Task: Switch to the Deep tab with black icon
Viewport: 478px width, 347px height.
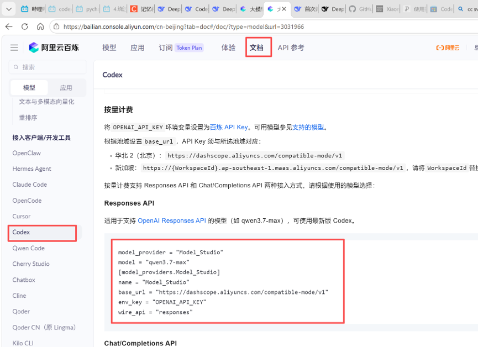Action: pyautogui.click(x=333, y=9)
